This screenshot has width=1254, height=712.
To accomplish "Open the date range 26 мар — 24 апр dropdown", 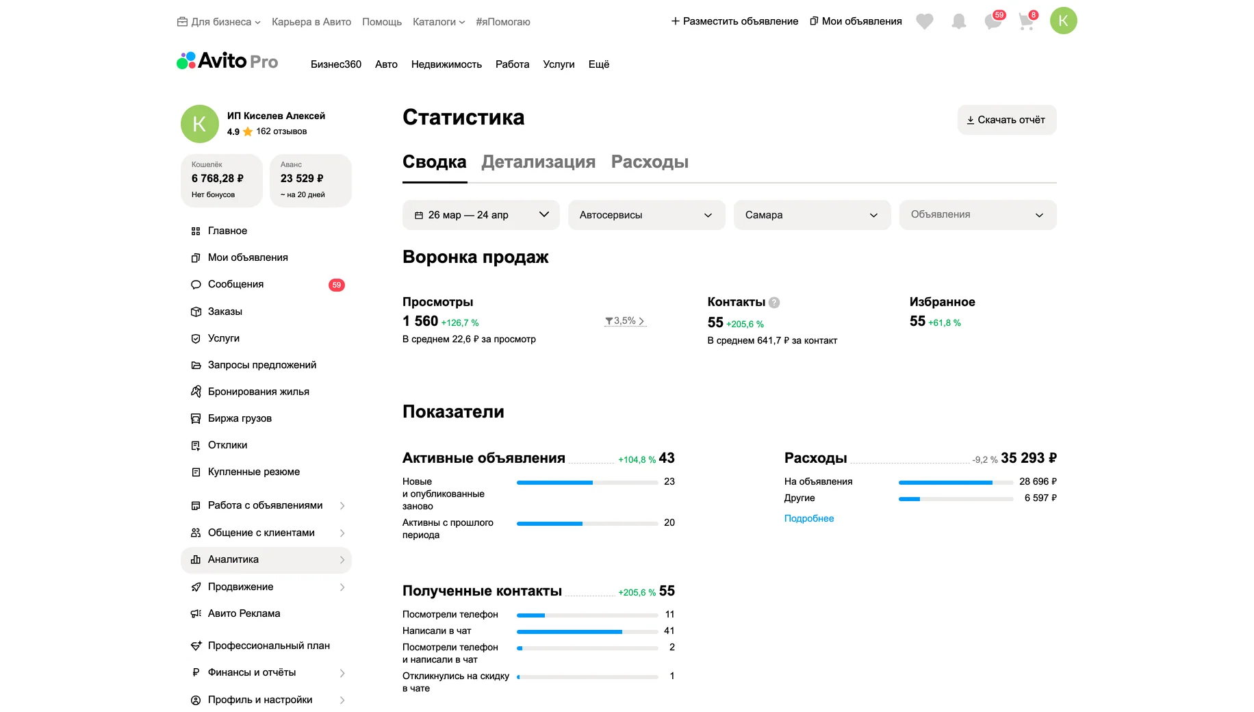I will (481, 215).
